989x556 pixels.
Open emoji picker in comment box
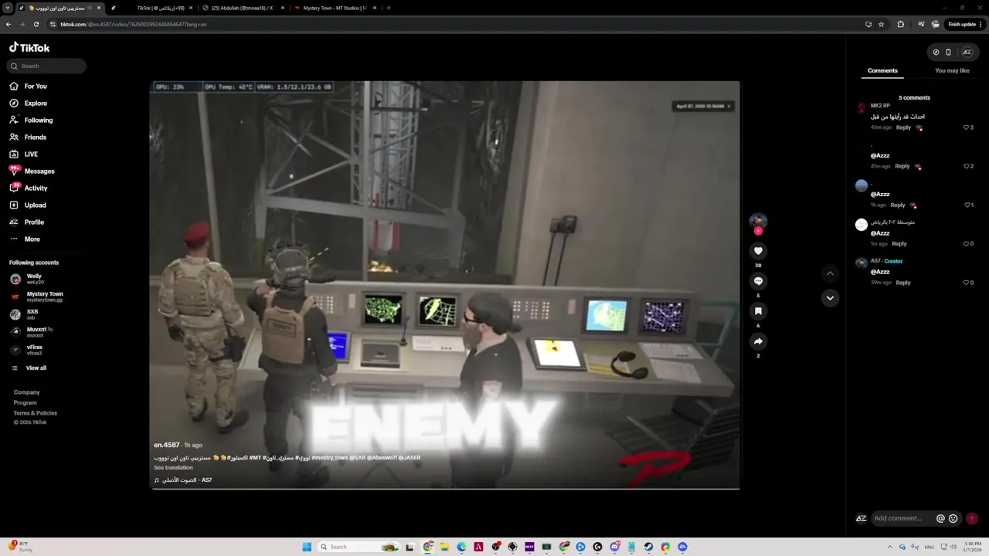click(x=953, y=519)
